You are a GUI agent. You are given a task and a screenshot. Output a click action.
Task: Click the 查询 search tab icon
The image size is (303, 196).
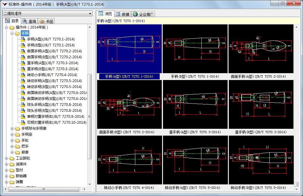tap(25, 21)
